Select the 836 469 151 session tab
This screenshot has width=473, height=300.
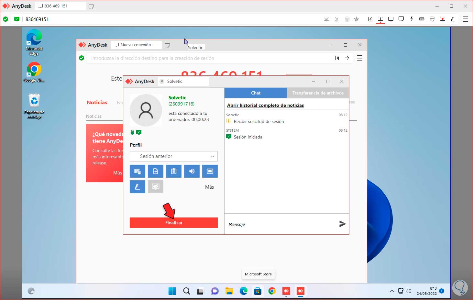(x=60, y=6)
